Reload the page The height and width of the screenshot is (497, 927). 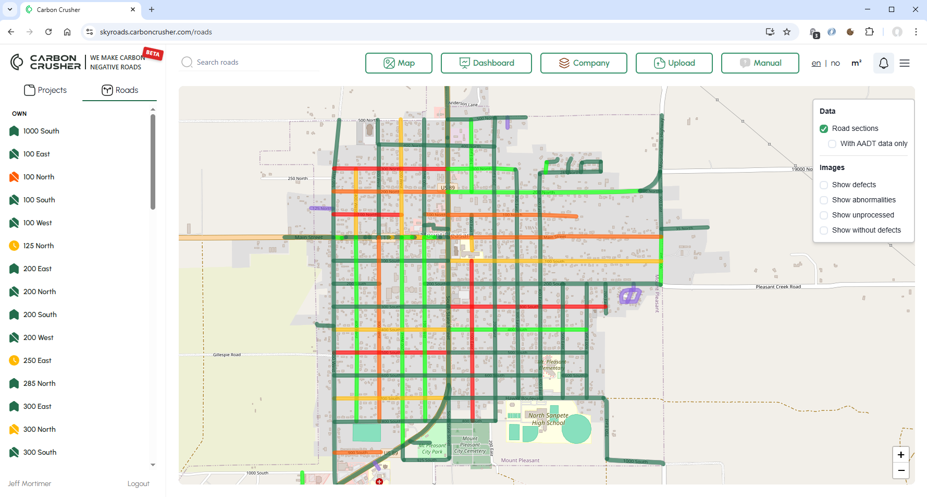coord(48,32)
